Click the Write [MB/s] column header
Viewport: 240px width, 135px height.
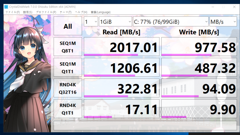(x=199, y=32)
